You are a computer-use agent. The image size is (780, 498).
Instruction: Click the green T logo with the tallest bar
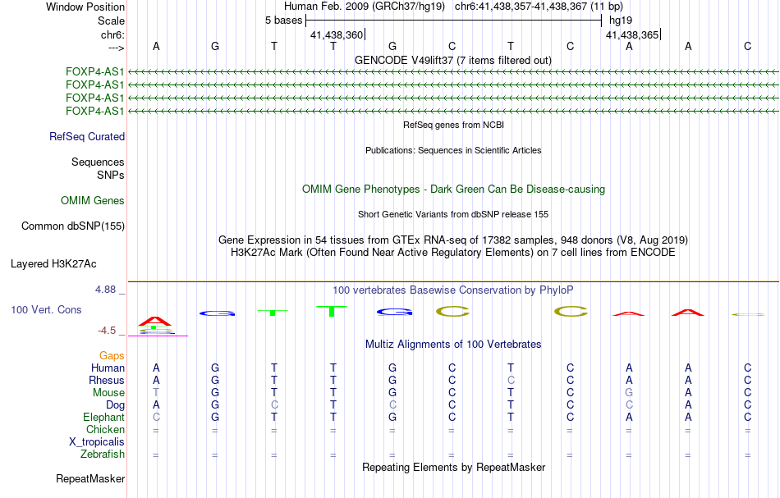pyautogui.click(x=332, y=311)
